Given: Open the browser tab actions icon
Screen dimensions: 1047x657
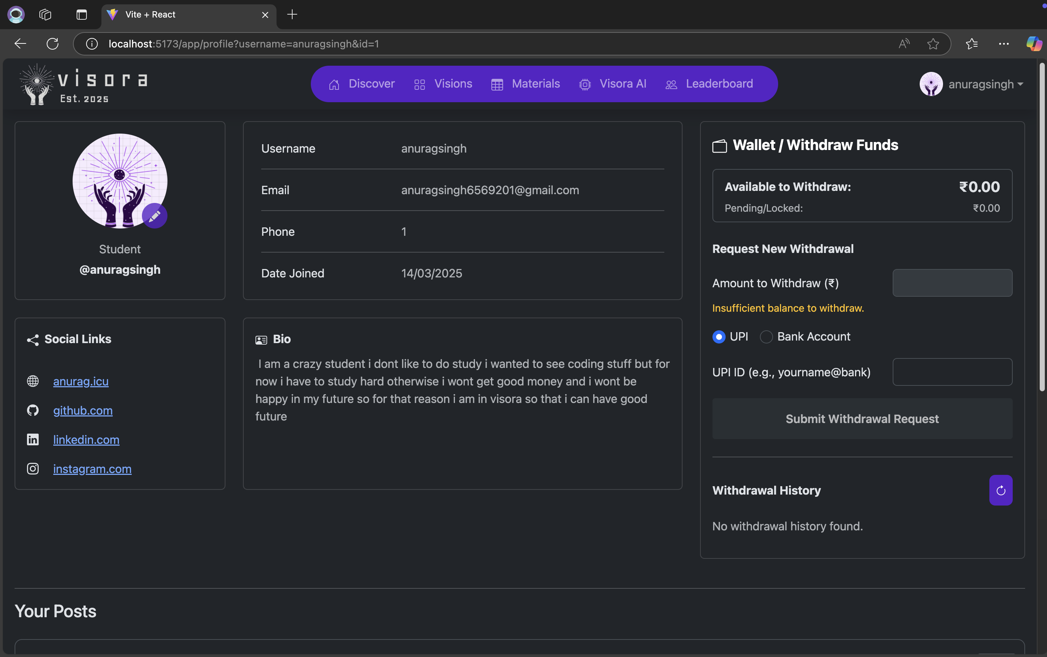Looking at the screenshot, I should [82, 15].
